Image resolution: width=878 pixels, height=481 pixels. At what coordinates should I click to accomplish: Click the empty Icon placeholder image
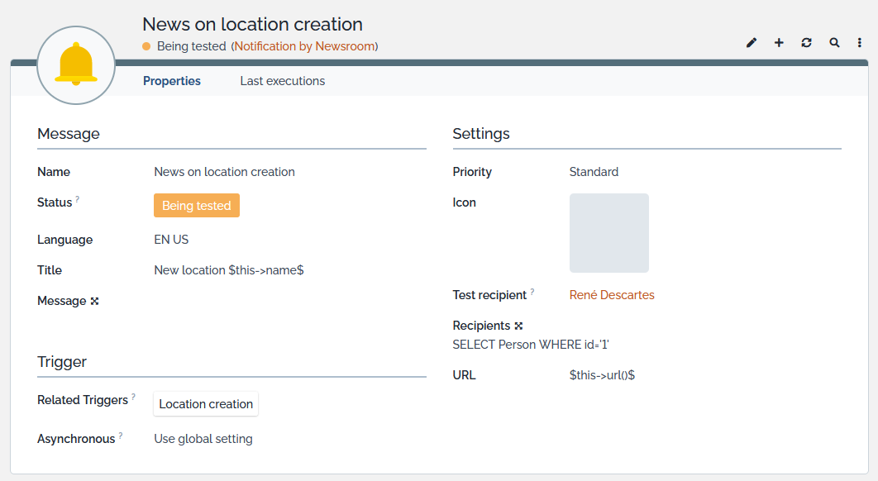coord(609,233)
